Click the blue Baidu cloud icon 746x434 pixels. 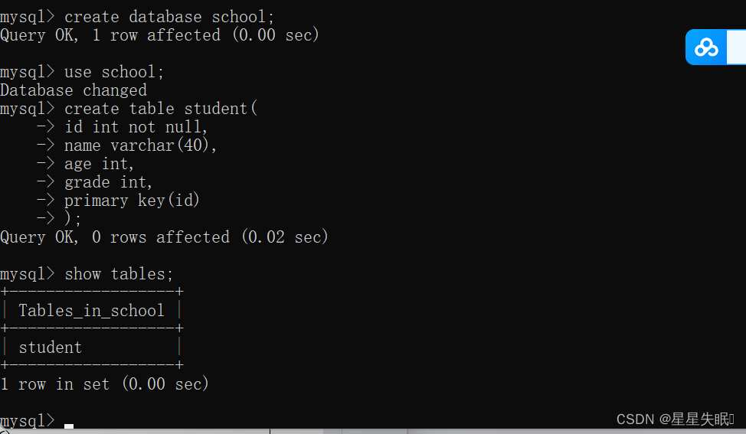(706, 47)
